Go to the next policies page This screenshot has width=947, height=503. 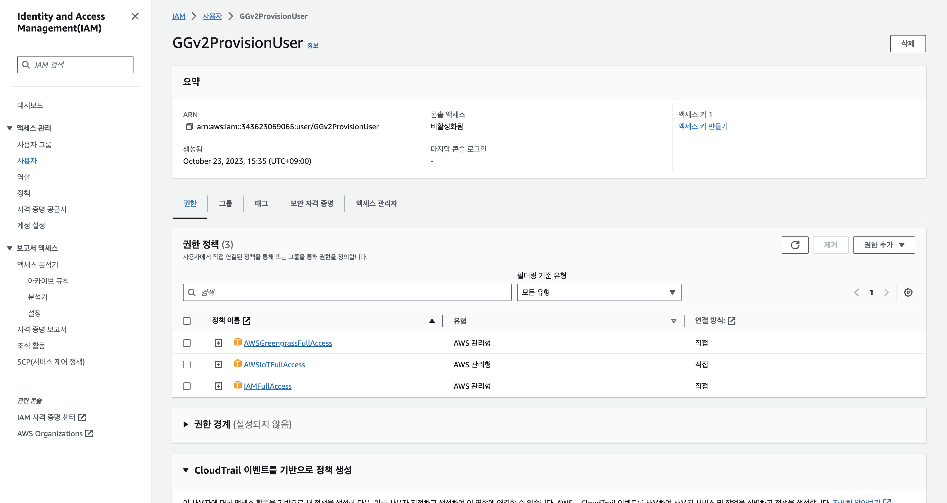[886, 292]
